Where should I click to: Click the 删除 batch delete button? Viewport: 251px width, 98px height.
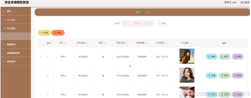(58, 33)
